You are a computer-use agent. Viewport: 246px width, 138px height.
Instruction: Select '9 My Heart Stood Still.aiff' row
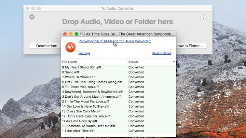pyautogui.click(x=119, y=67)
